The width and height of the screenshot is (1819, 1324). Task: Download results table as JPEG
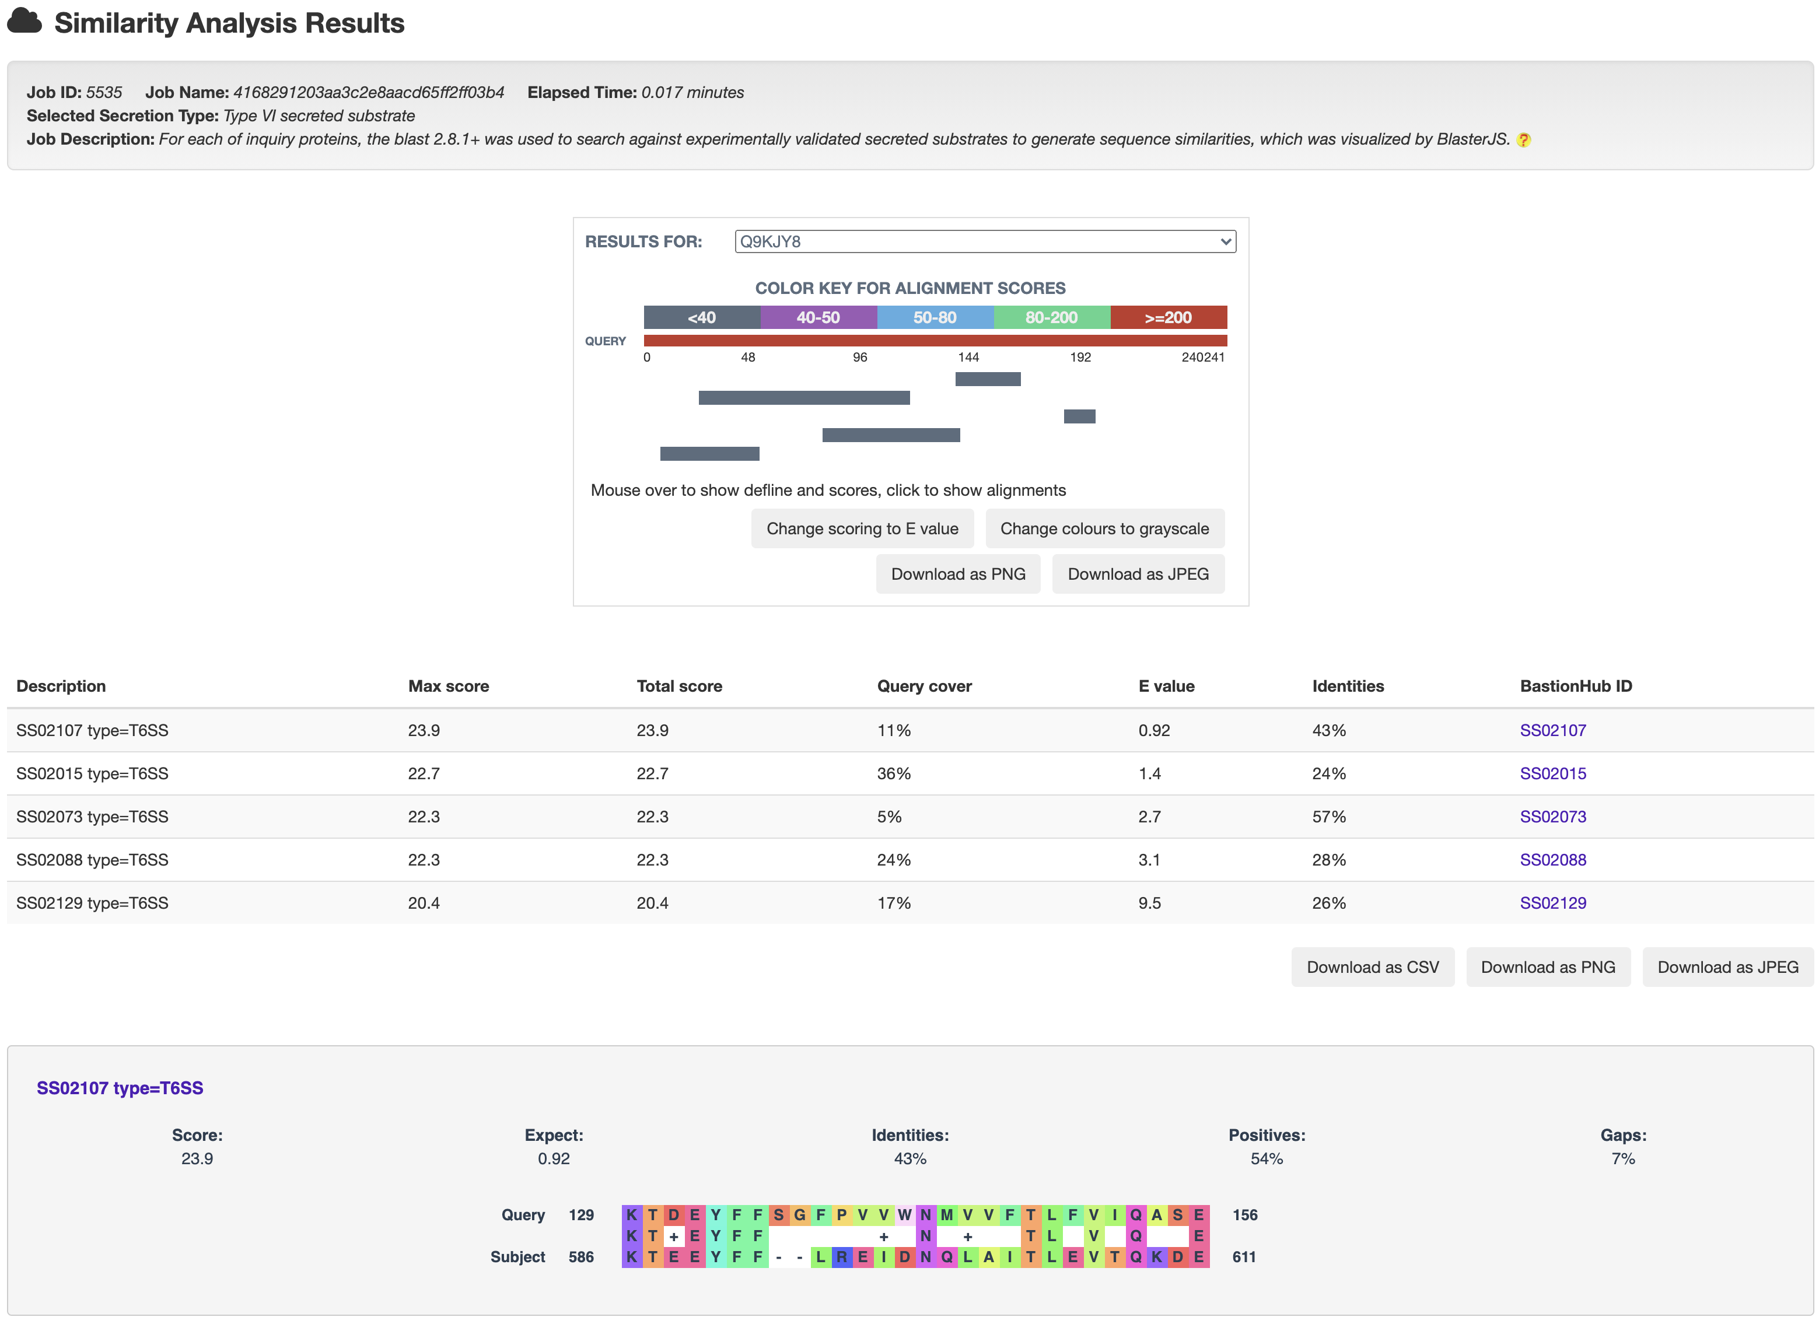coord(1727,967)
